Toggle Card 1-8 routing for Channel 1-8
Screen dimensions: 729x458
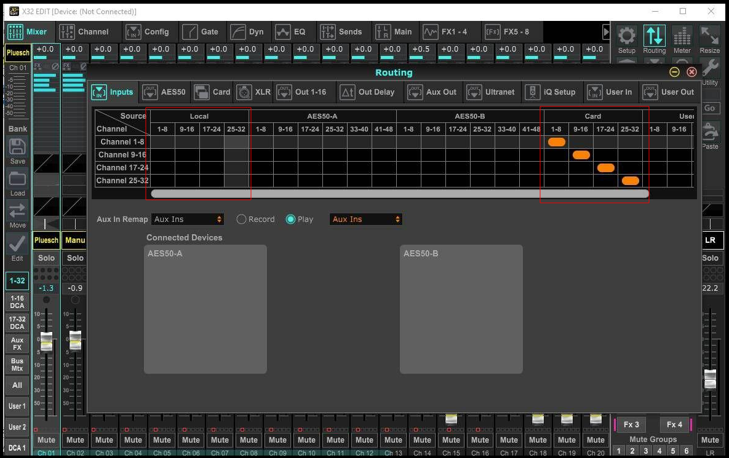tap(557, 142)
